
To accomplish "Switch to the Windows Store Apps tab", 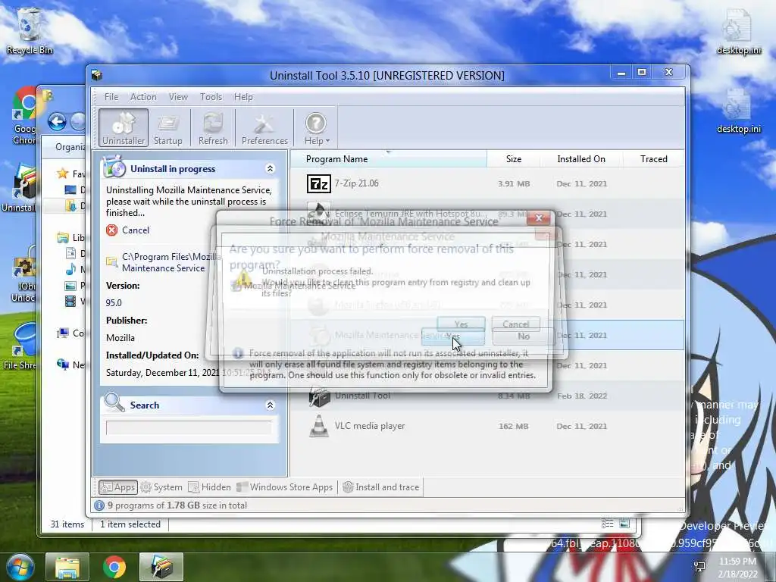I will 285,487.
